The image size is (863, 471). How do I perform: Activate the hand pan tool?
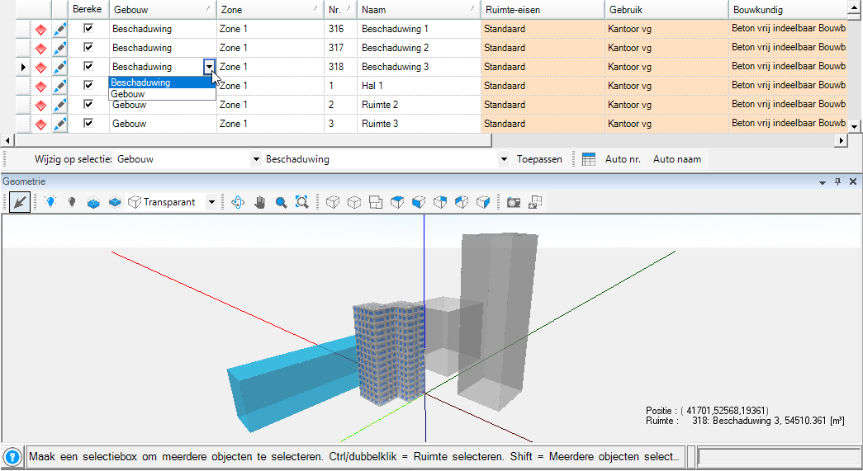click(260, 202)
